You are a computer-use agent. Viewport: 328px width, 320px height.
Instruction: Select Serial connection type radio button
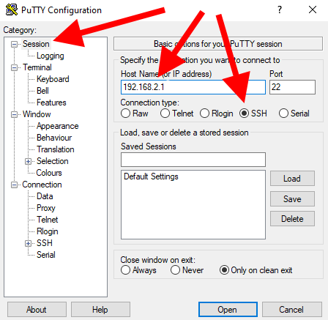click(x=283, y=114)
